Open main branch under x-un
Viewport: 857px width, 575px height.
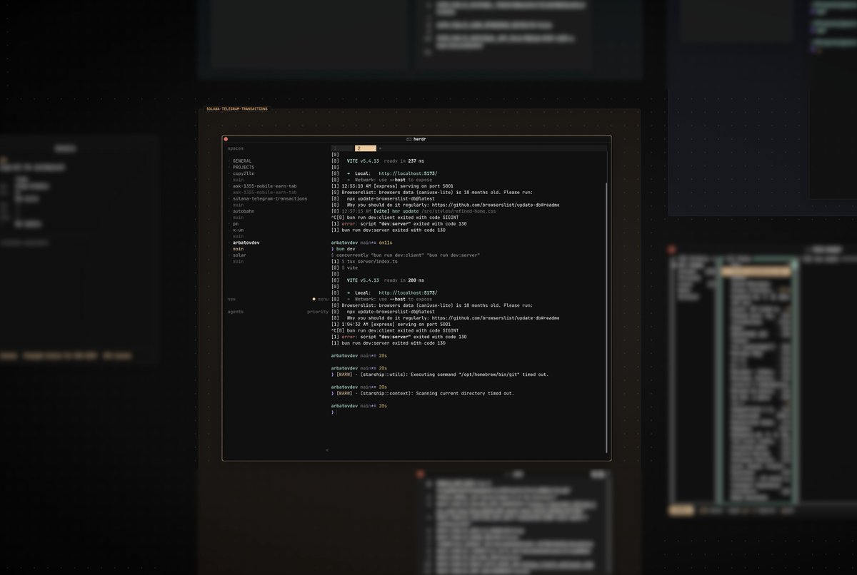coord(238,236)
